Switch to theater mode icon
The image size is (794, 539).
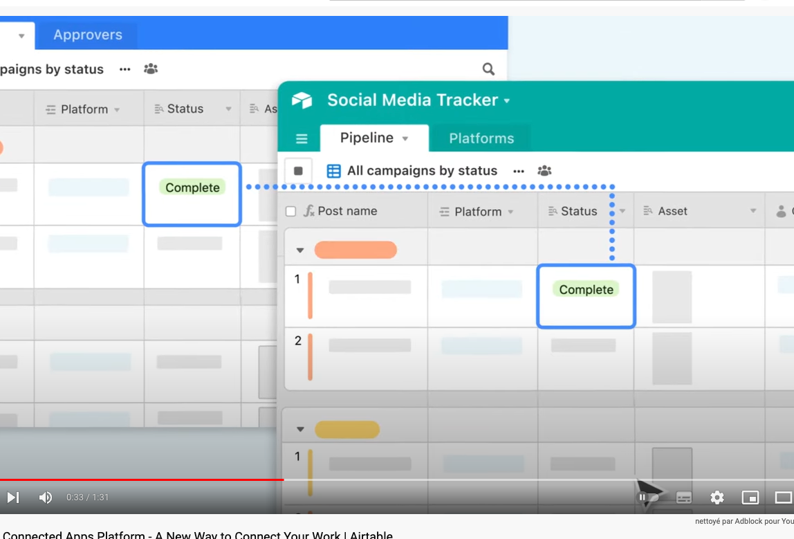point(784,497)
